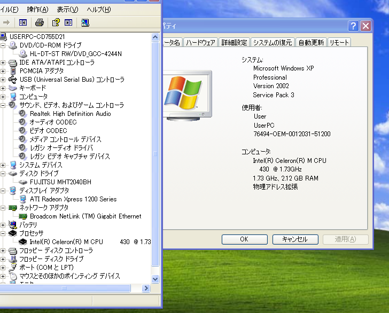This screenshot has height=313, width=389.
Task: Click the show/hide console tree icon
Action: coord(23,22)
